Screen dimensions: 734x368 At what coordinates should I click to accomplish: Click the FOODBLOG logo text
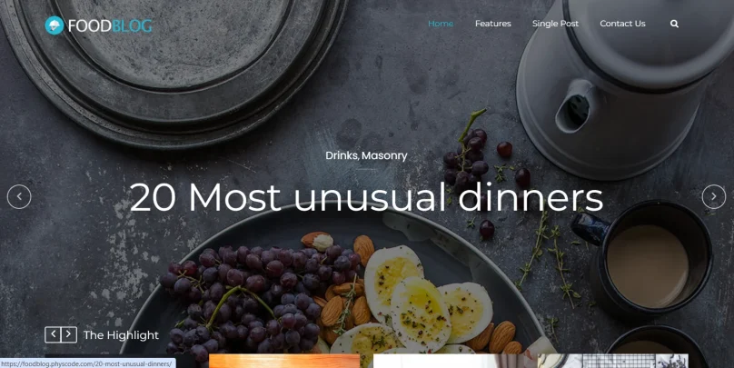(110, 25)
